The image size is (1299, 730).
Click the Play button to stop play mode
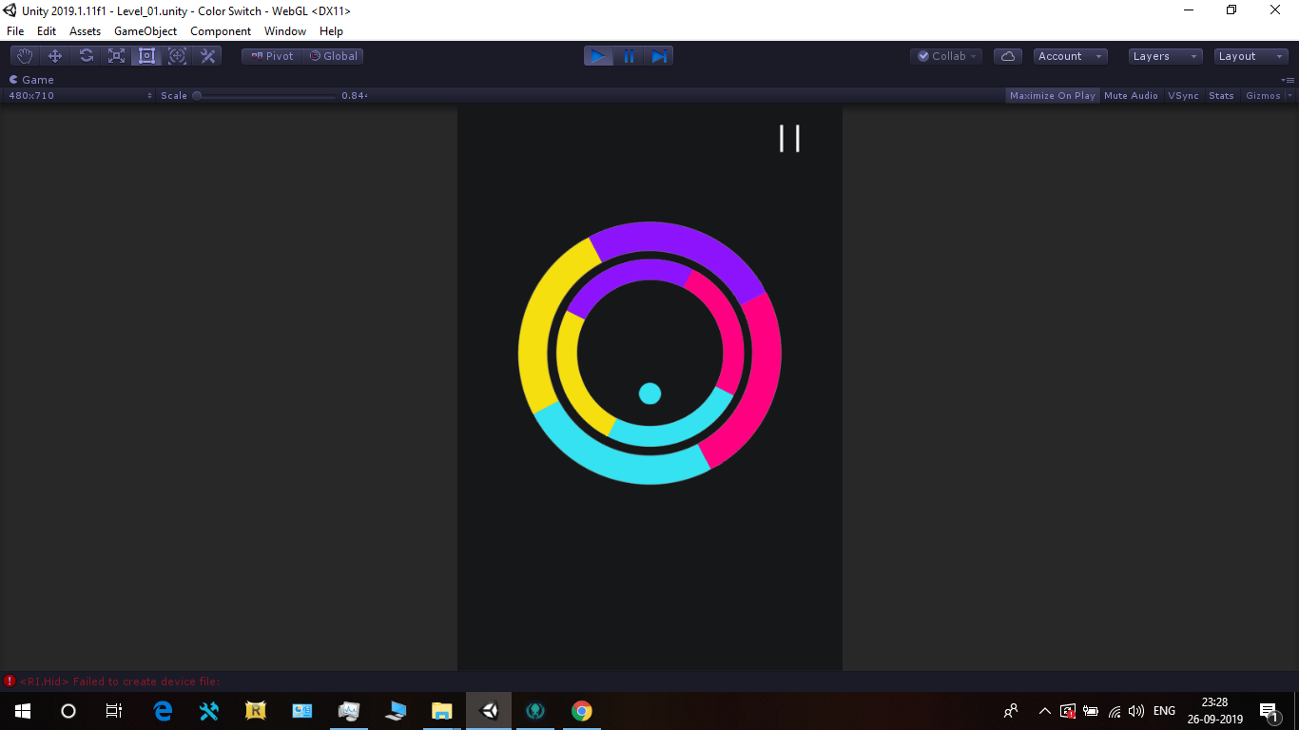click(x=598, y=56)
